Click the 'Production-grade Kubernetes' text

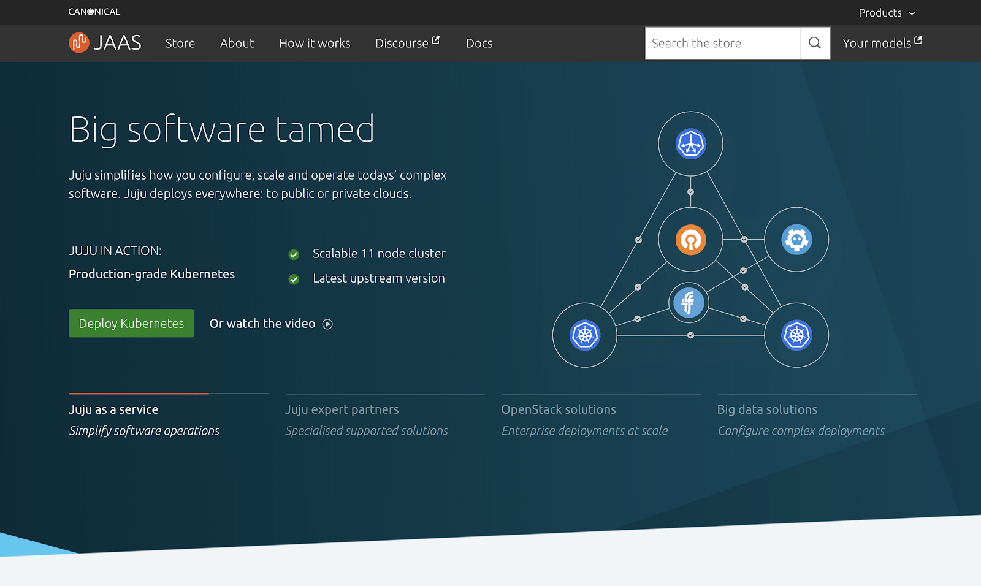[x=151, y=274]
